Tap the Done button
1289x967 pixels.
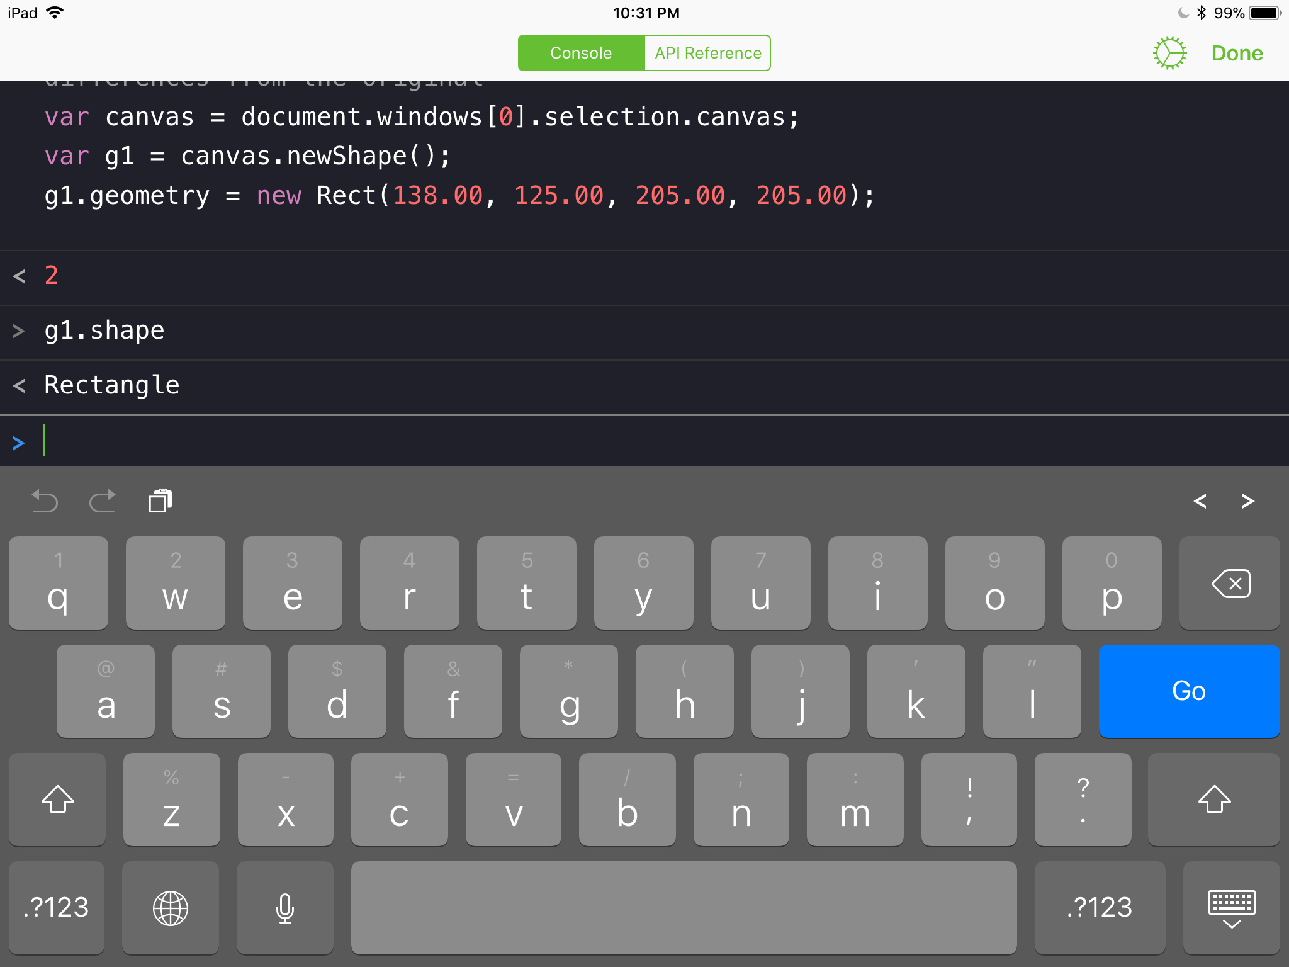[x=1237, y=53]
